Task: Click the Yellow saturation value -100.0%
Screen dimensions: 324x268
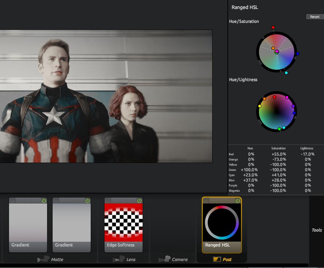Action: coord(278,165)
